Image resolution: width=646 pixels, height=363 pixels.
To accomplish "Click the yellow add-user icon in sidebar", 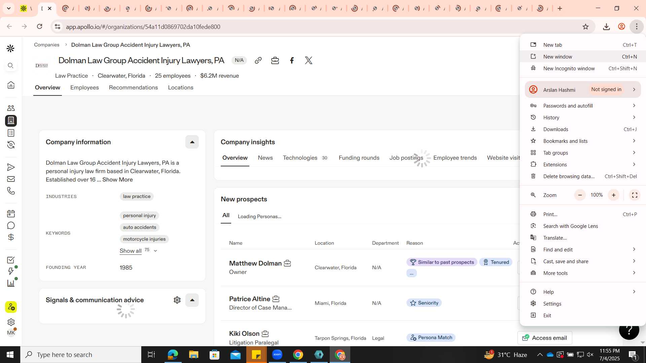I will [x=11, y=307].
